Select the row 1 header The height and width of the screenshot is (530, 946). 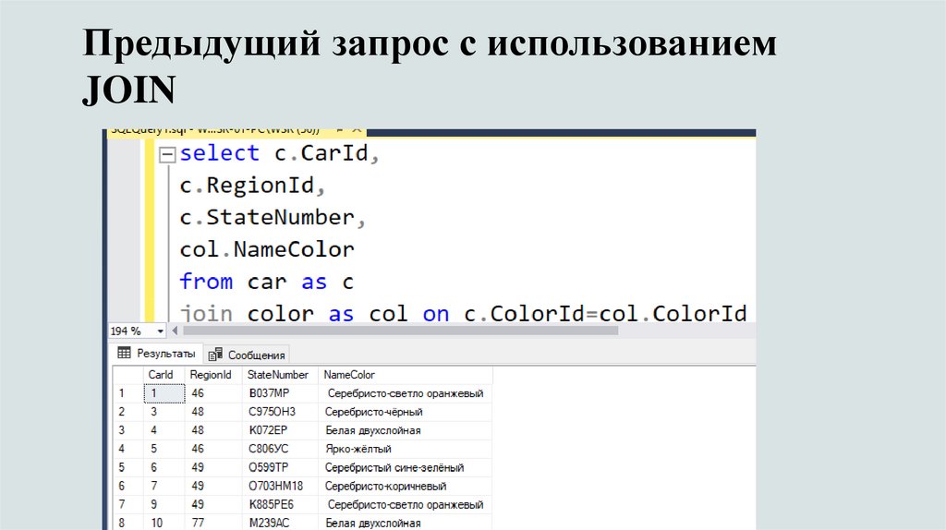[127, 393]
